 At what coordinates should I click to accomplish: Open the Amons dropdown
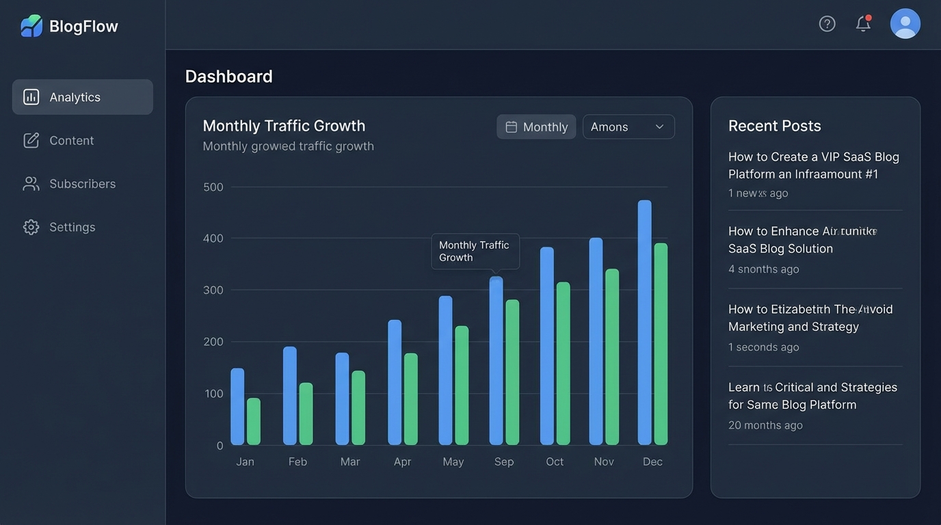click(628, 126)
